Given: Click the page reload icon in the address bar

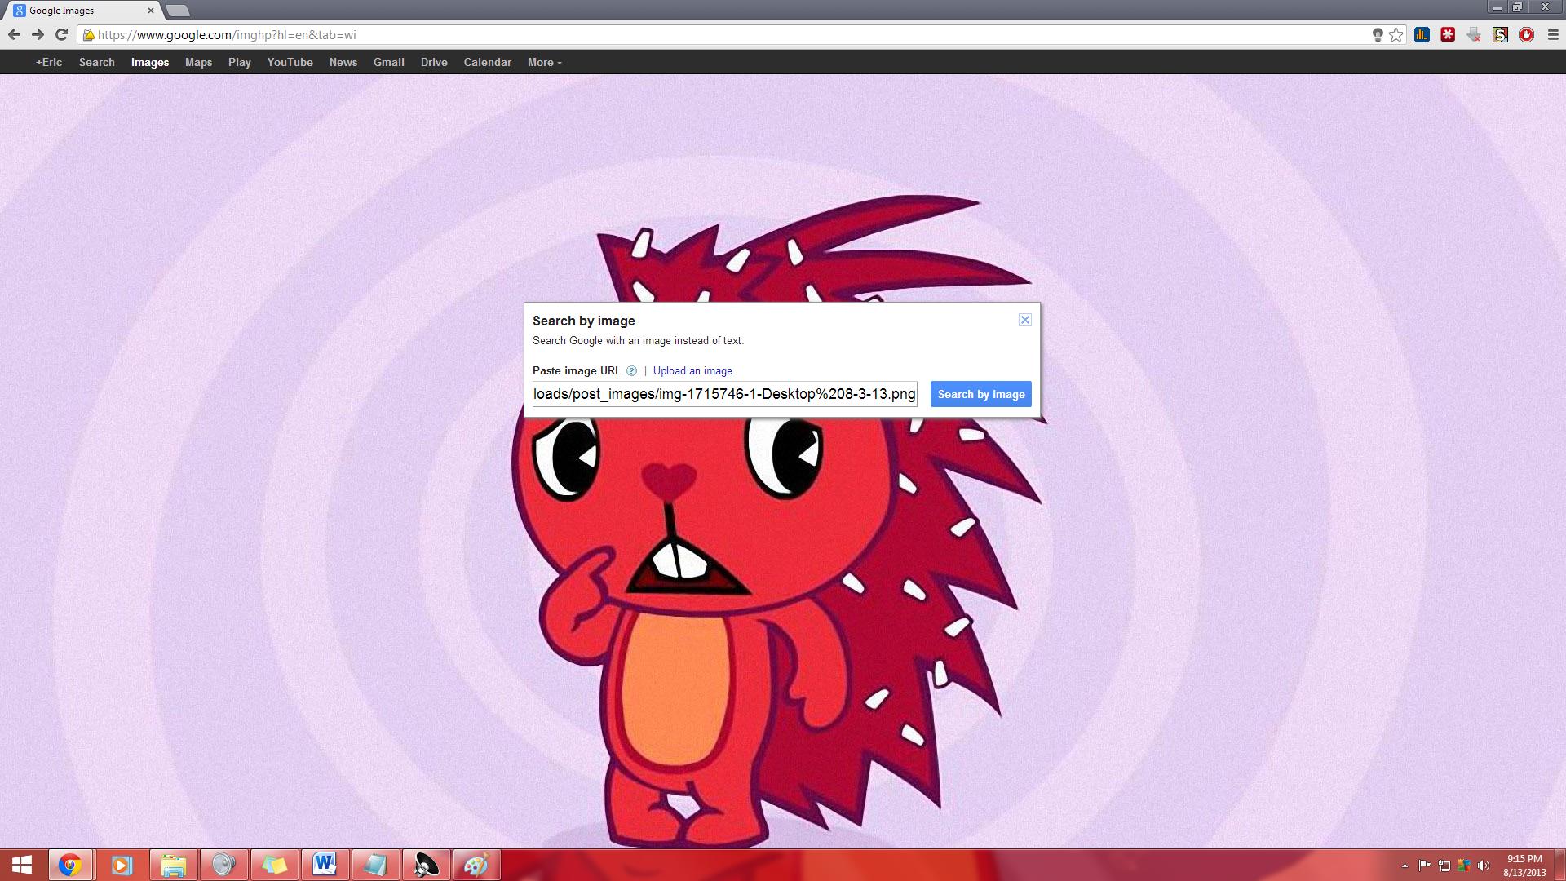Looking at the screenshot, I should click(63, 34).
